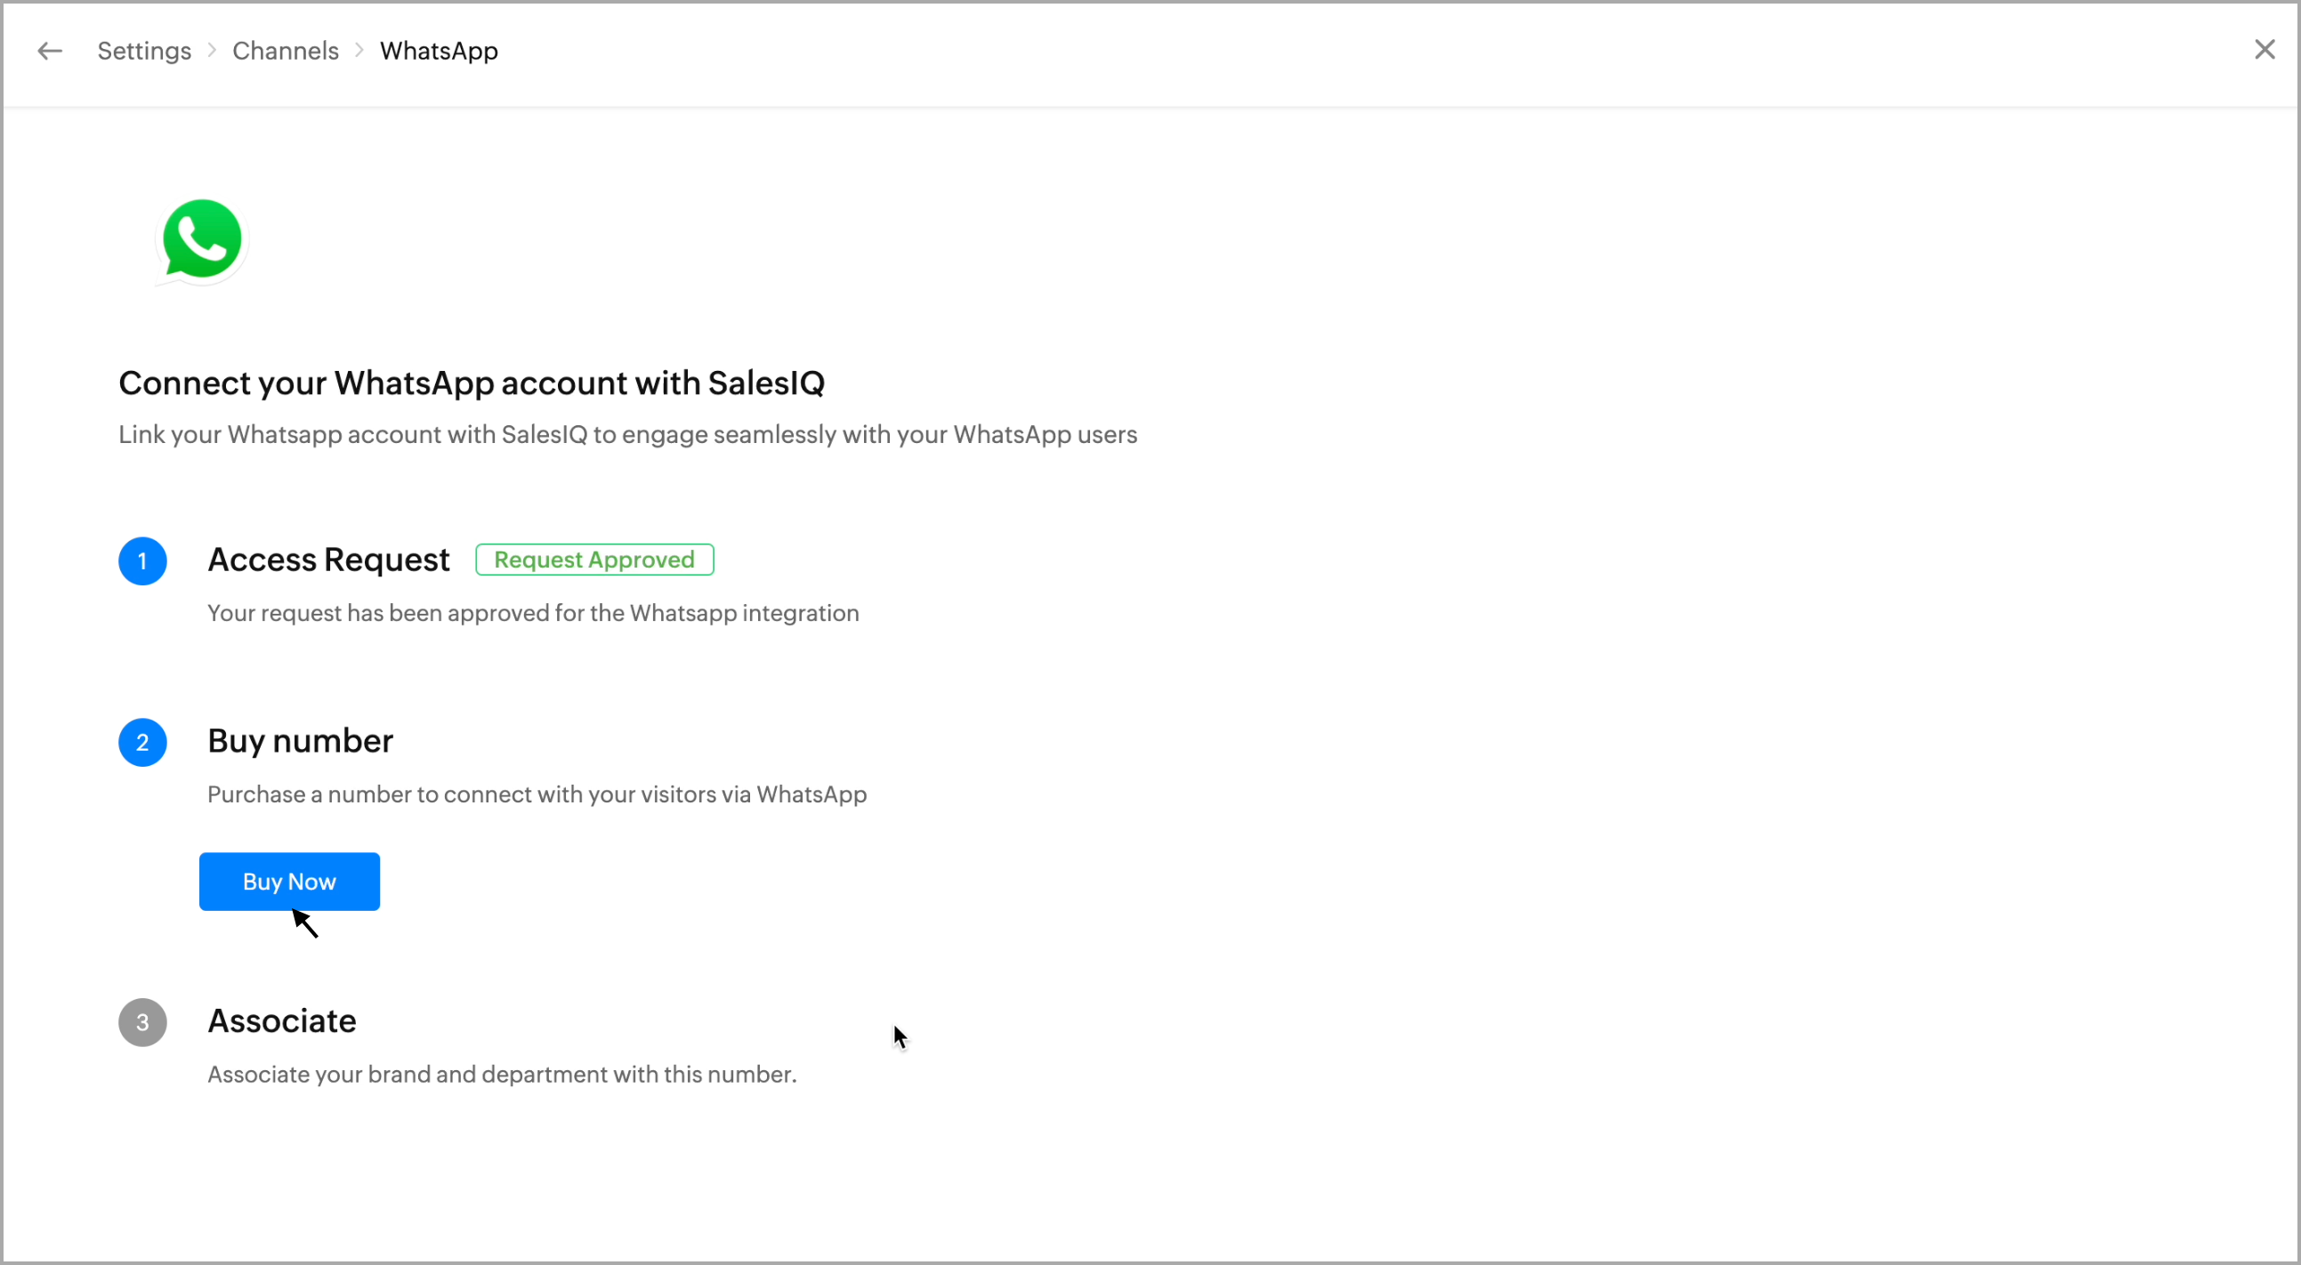The image size is (2301, 1265).
Task: Click the Buy number heading
Action: [300, 741]
